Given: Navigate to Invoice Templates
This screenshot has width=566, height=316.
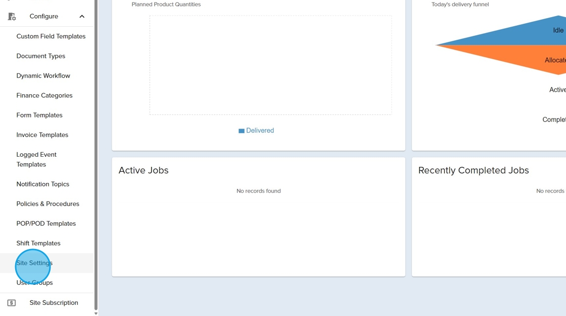Looking at the screenshot, I should [x=42, y=135].
